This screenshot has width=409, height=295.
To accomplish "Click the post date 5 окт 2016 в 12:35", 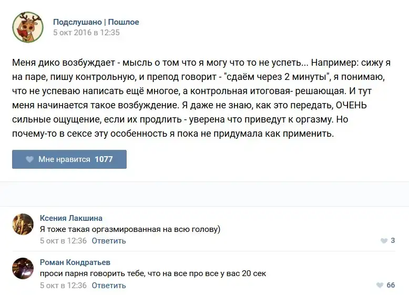I will point(86,33).
